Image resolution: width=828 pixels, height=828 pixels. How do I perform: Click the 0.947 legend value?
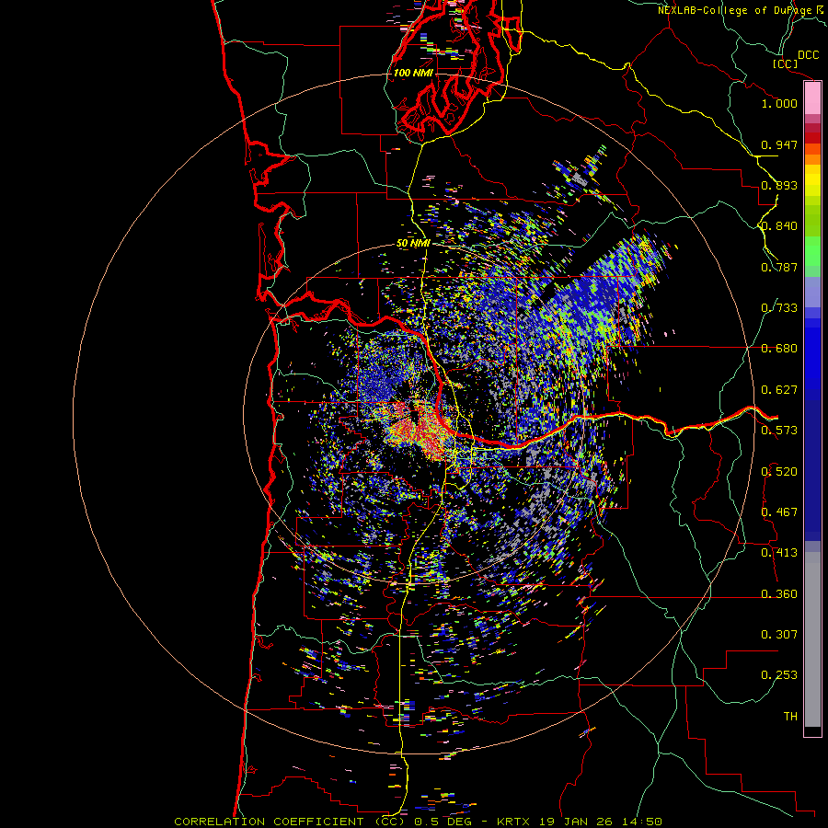(779, 144)
